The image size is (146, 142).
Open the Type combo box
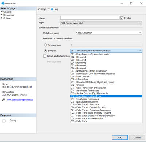point(101,23)
